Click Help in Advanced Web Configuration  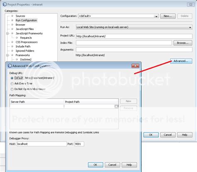[129, 165]
